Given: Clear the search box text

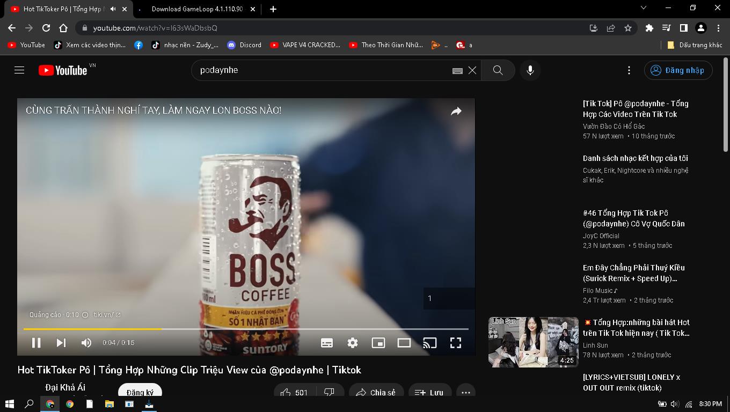Looking at the screenshot, I should (x=472, y=70).
